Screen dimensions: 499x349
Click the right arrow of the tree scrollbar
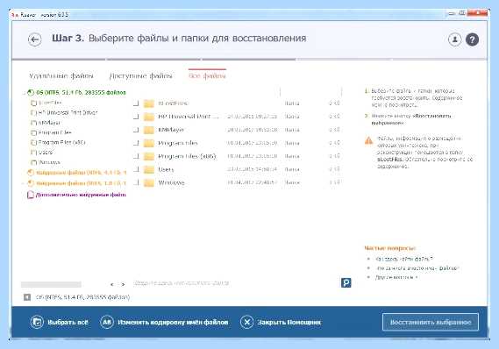pyautogui.click(x=123, y=284)
